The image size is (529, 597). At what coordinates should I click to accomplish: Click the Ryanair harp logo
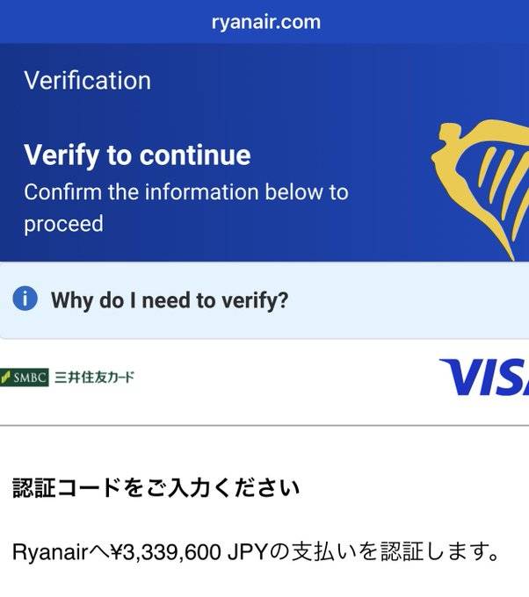[480, 190]
